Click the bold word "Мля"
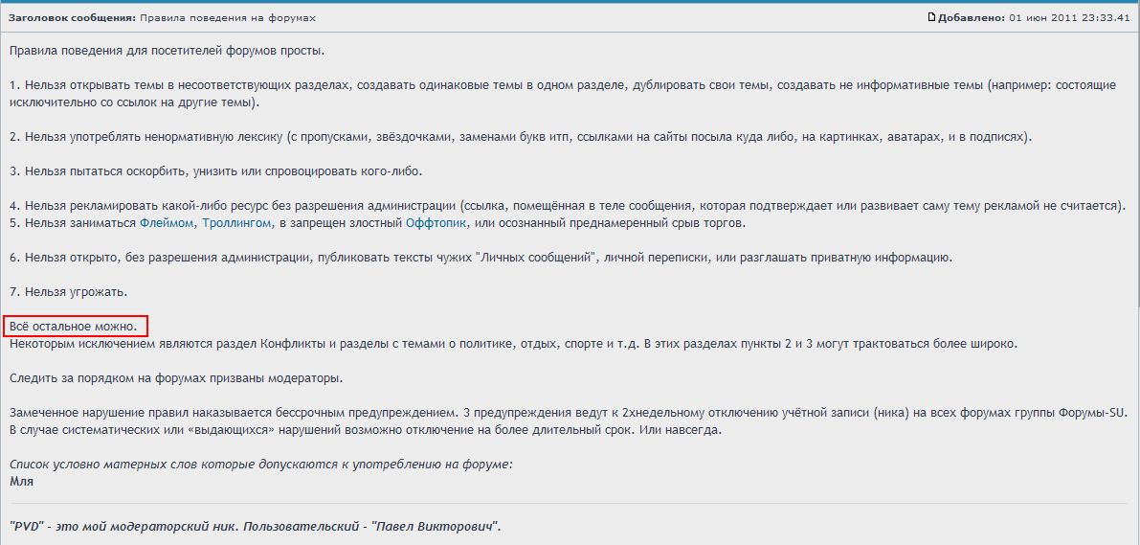 pyautogui.click(x=21, y=482)
